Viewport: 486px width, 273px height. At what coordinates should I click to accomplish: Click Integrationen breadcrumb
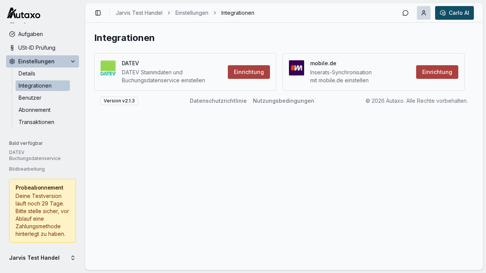coord(238,13)
